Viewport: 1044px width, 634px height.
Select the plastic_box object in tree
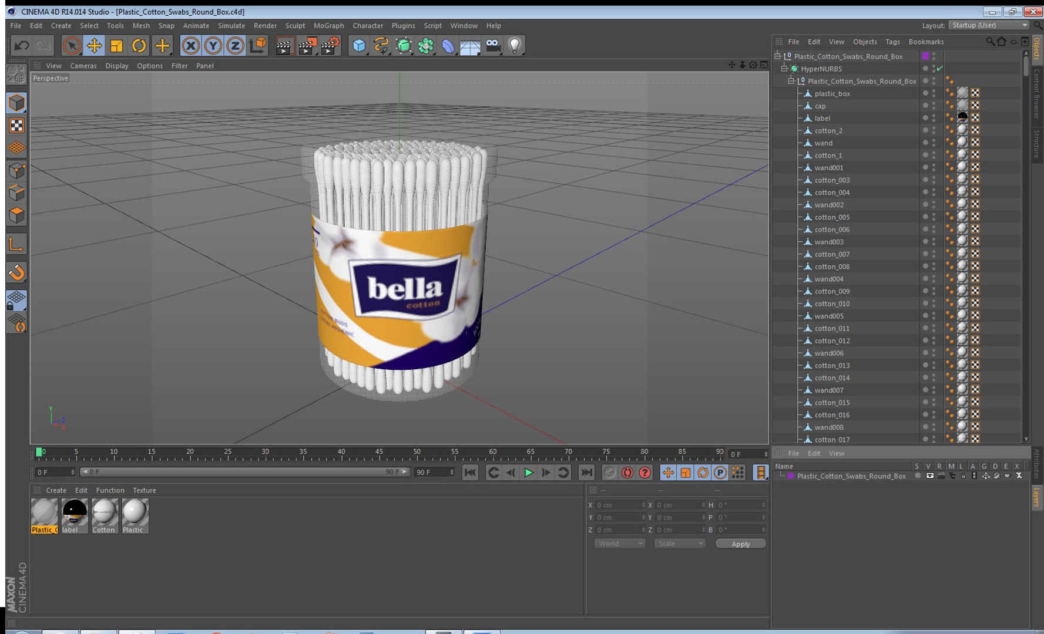click(832, 93)
